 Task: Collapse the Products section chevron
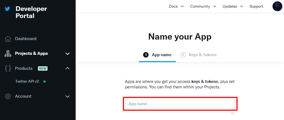coord(67,68)
